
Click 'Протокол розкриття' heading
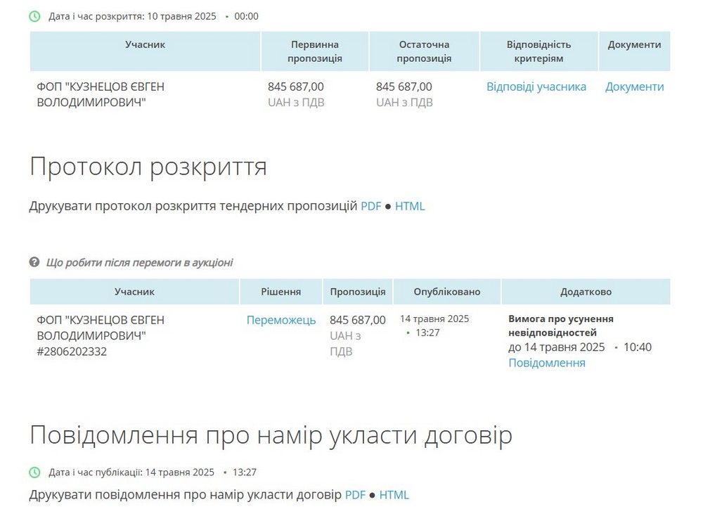pyautogui.click(x=148, y=167)
